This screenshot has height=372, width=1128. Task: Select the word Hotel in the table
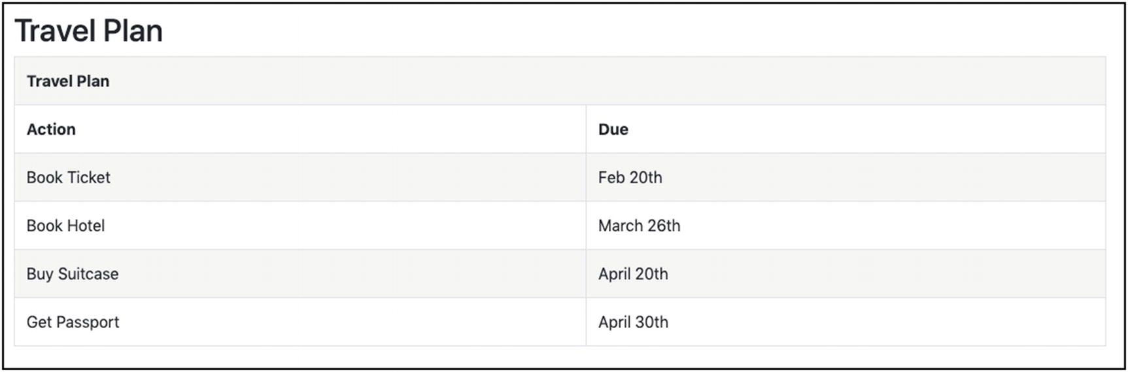(x=86, y=226)
